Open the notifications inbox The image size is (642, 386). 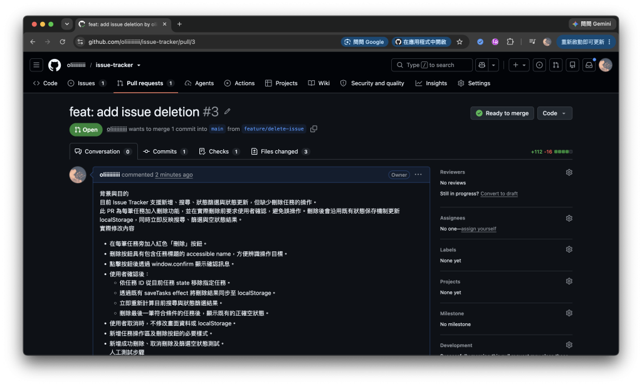coord(589,65)
